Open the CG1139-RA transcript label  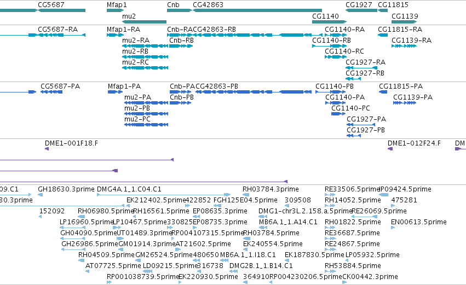pyautogui.click(x=411, y=40)
